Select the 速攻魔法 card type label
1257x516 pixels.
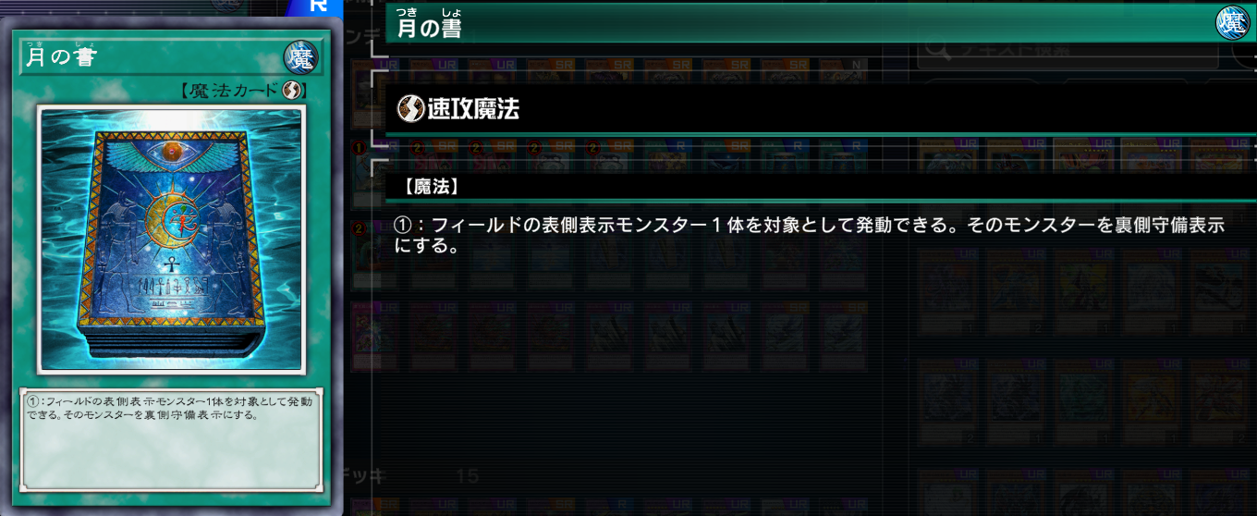pos(472,109)
